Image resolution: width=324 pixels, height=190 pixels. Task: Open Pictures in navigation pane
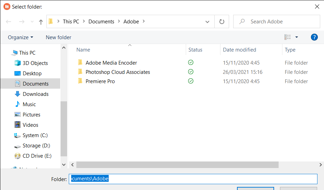pos(31,115)
